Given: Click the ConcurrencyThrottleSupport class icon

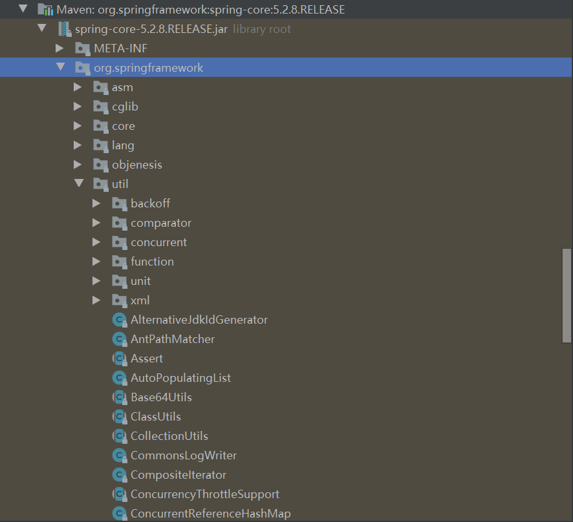Looking at the screenshot, I should [x=120, y=494].
